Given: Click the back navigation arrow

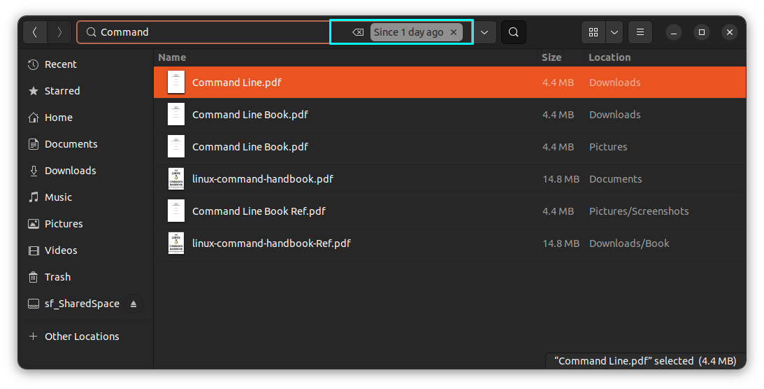Looking at the screenshot, I should point(35,32).
